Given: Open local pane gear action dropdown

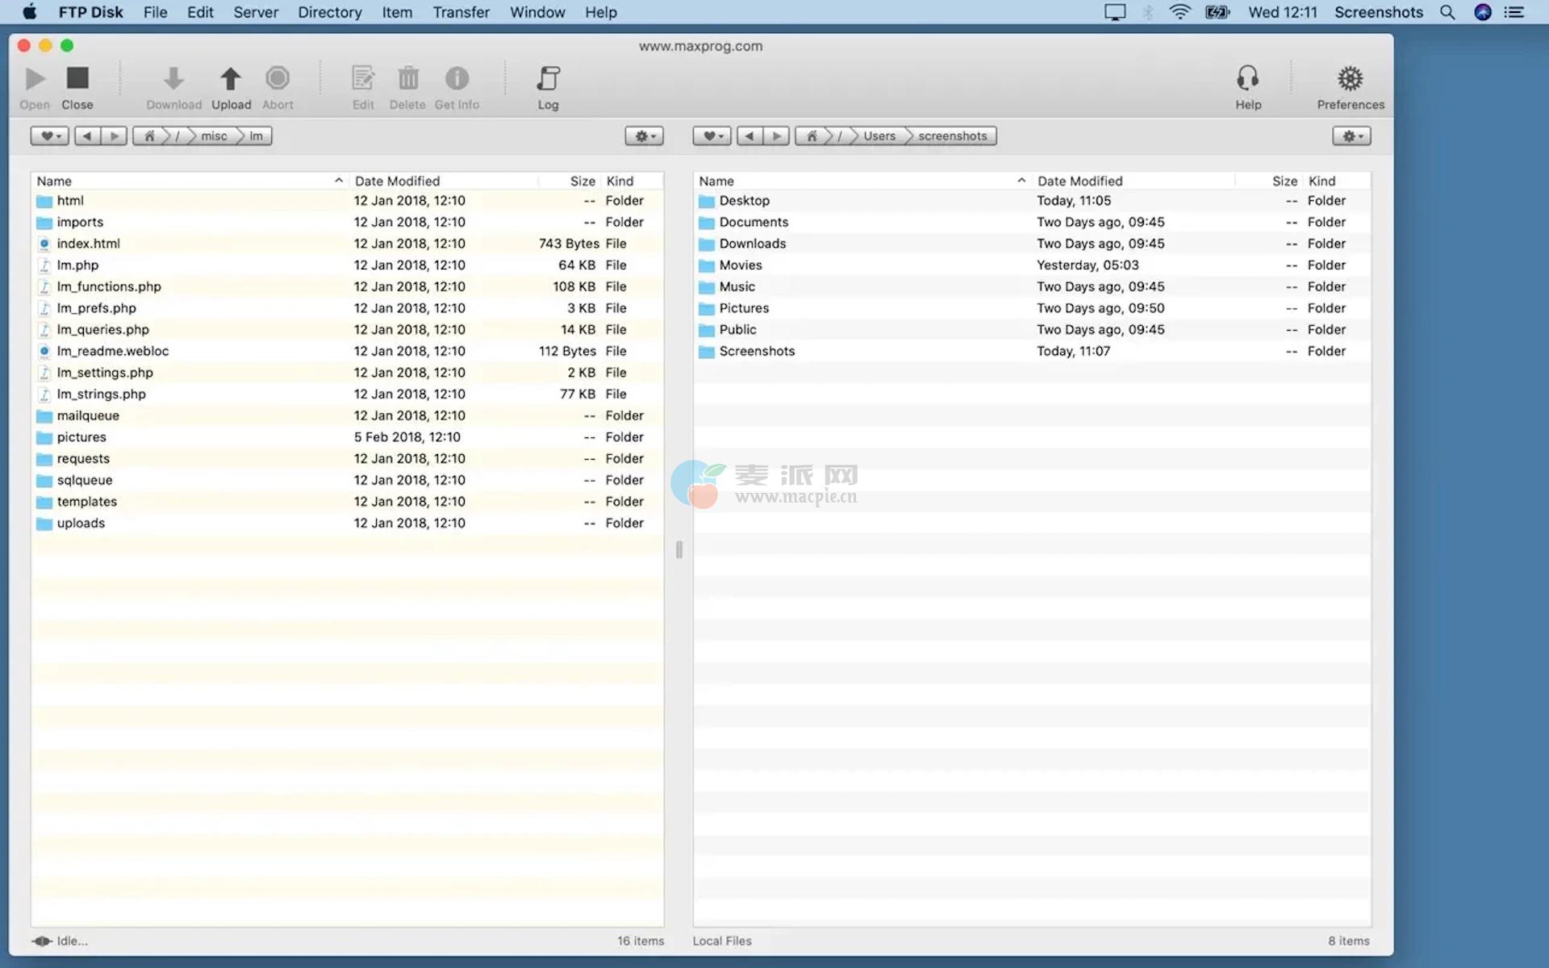Looking at the screenshot, I should (1351, 136).
